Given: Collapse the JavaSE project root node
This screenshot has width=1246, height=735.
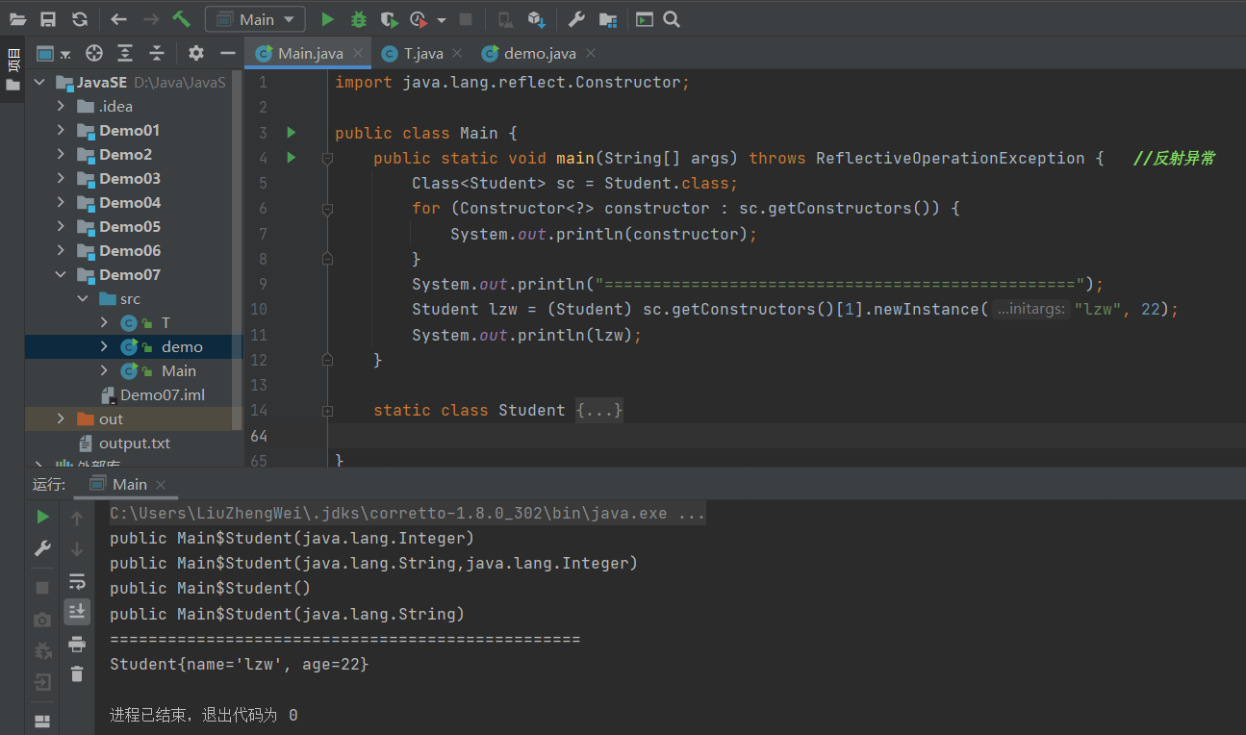Looking at the screenshot, I should tap(39, 83).
